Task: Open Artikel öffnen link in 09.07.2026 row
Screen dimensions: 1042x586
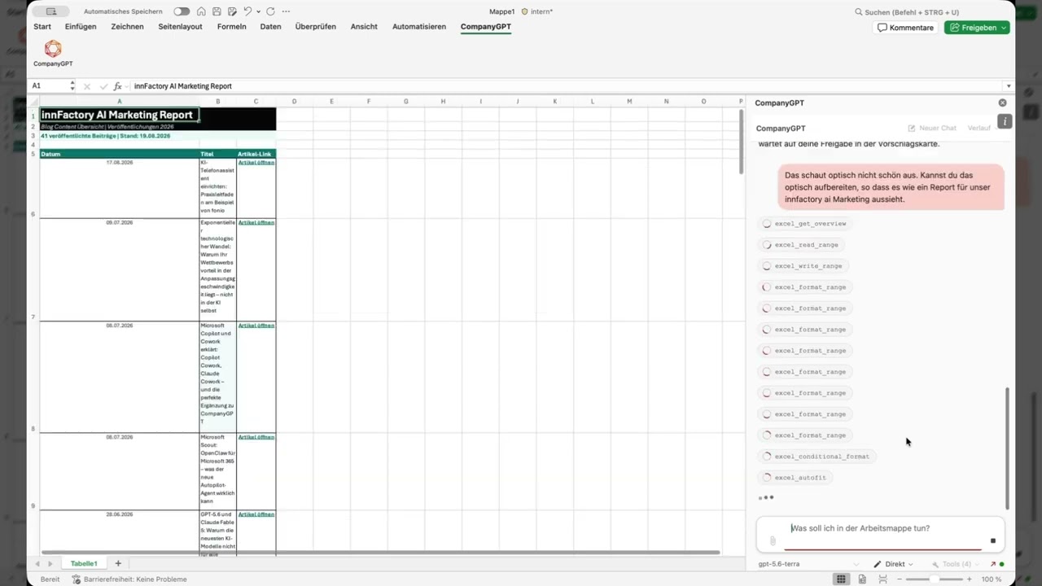Action: point(256,222)
